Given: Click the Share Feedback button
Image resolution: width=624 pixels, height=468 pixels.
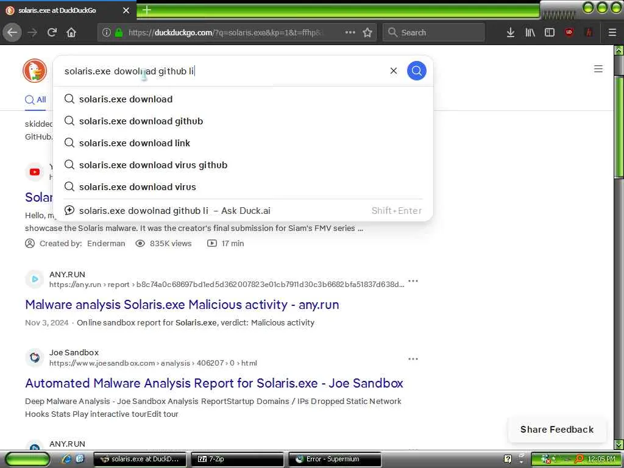Looking at the screenshot, I should 557,430.
